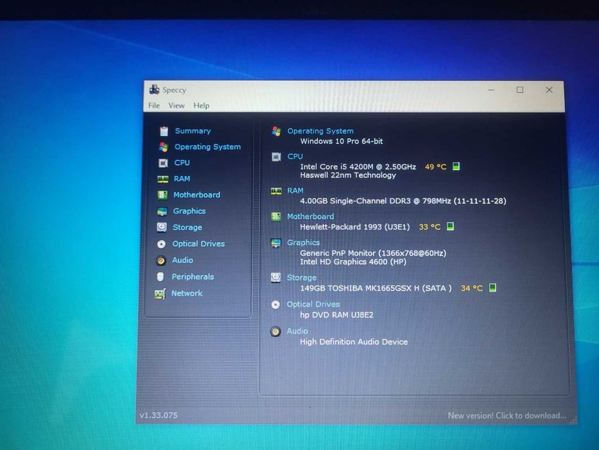
Task: Open the Motherboard sidebar section
Action: 196,195
